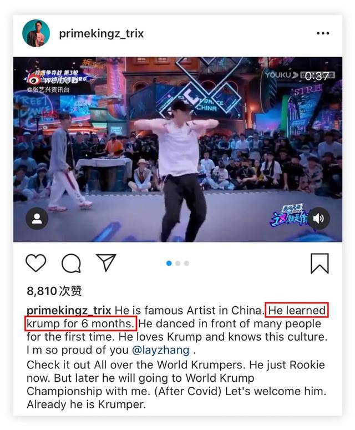Tap the dance video to pause

[x=177, y=149]
